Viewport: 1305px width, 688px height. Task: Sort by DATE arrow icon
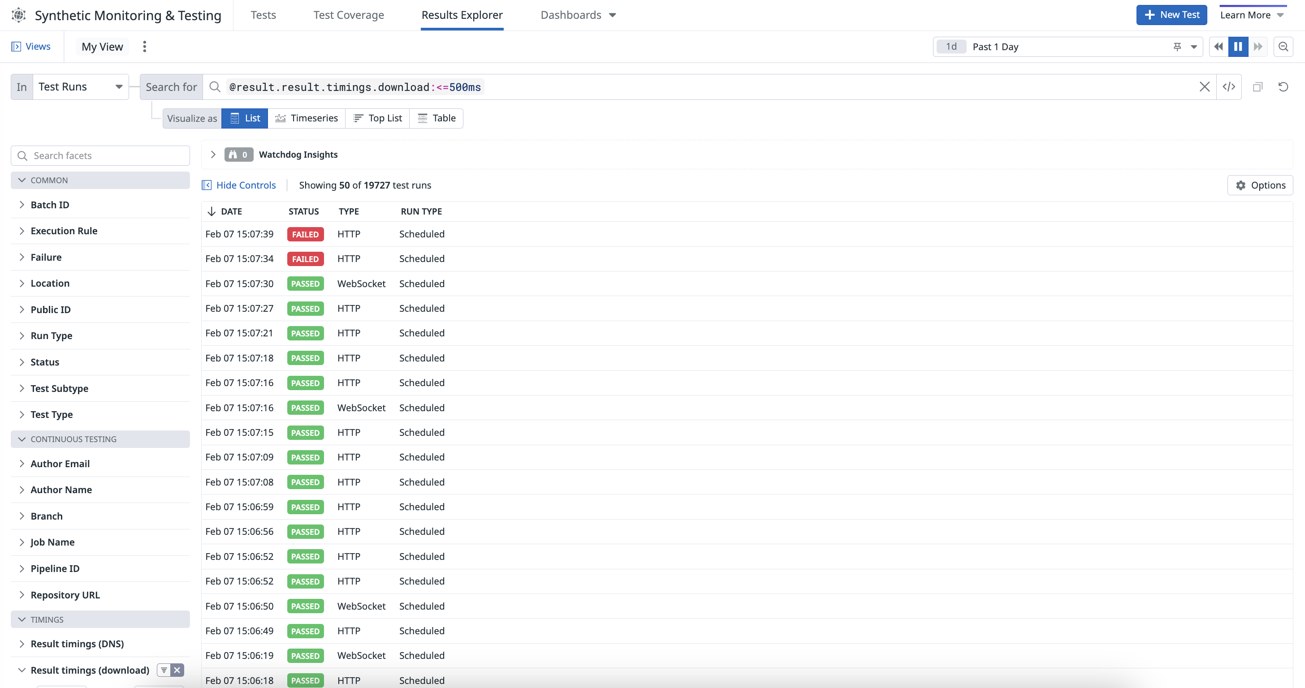click(x=211, y=211)
